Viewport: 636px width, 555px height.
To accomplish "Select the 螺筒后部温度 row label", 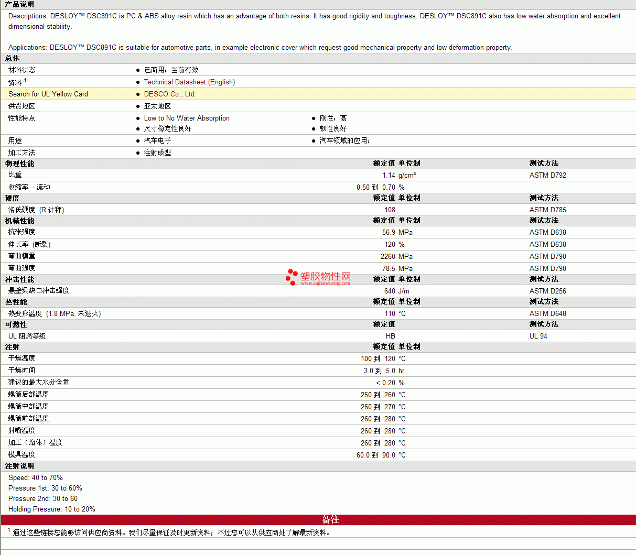I will click(29, 395).
